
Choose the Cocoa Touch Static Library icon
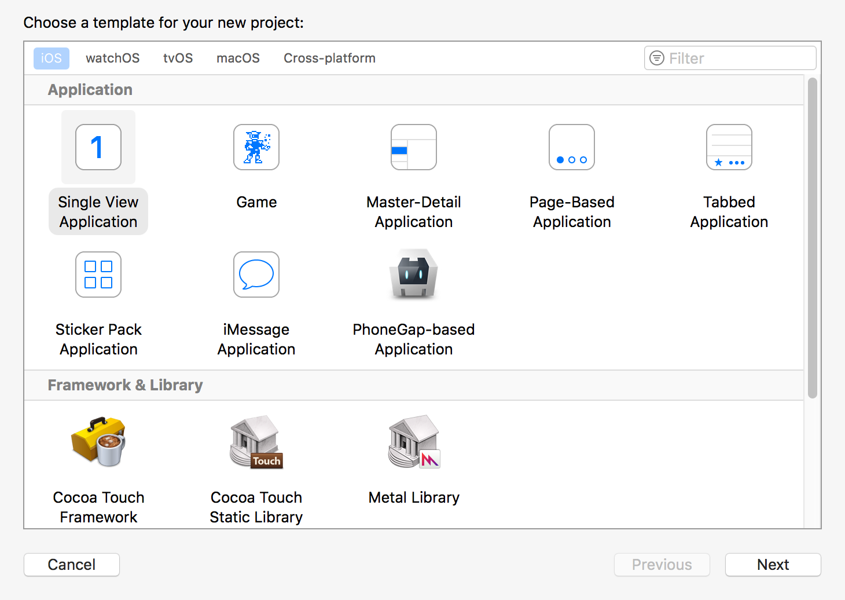click(x=256, y=442)
